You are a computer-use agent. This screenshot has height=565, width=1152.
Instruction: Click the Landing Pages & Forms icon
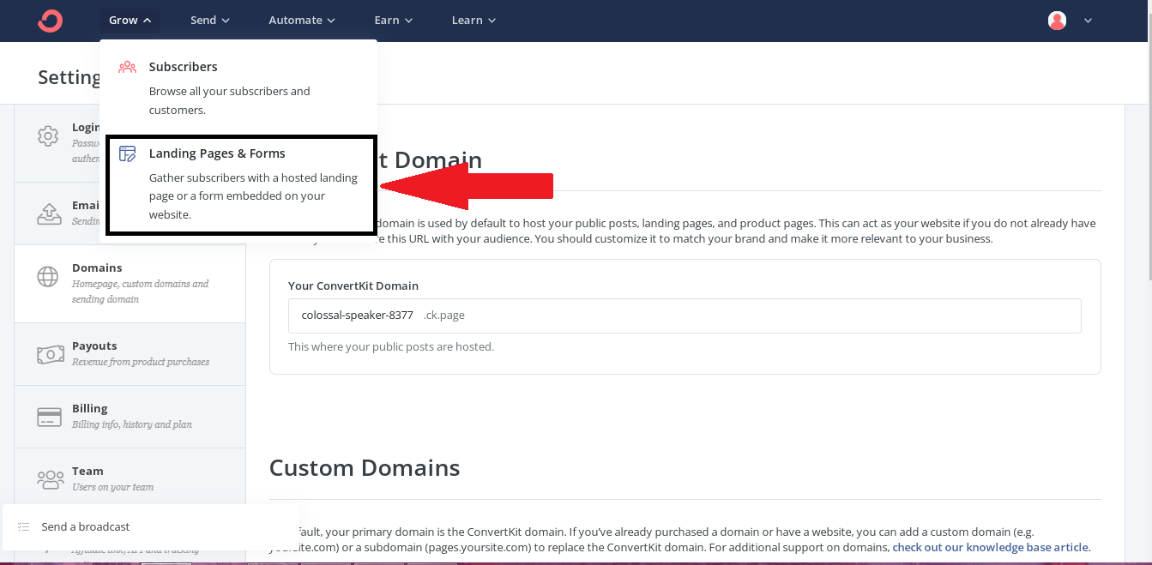[127, 154]
